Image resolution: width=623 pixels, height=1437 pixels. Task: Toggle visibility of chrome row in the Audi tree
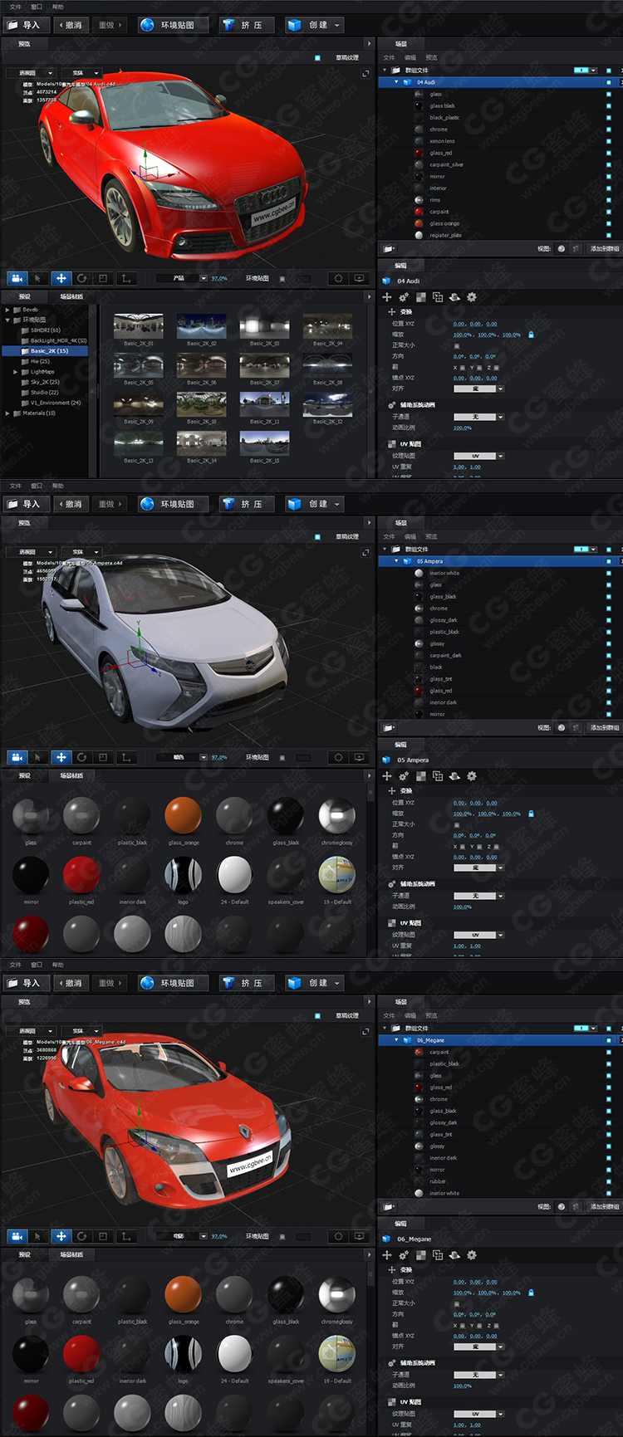[609, 130]
